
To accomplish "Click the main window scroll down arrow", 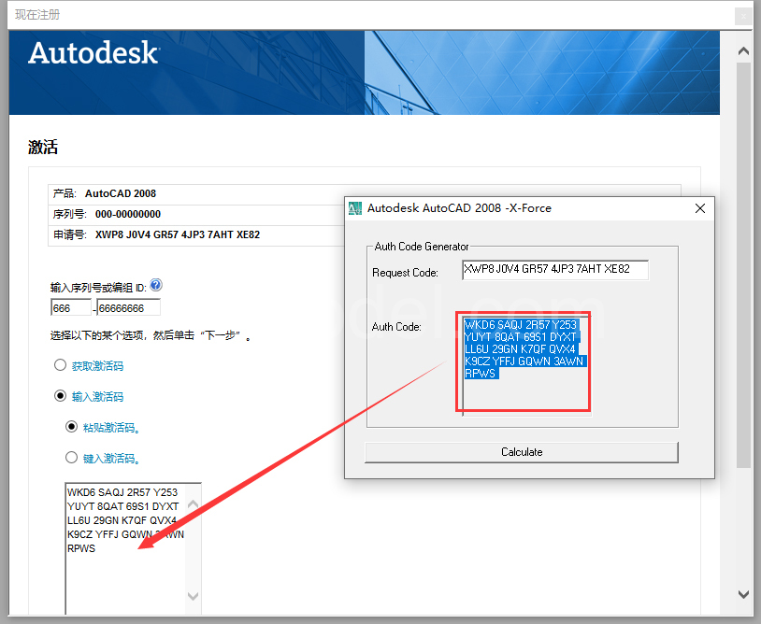I will 743,594.
